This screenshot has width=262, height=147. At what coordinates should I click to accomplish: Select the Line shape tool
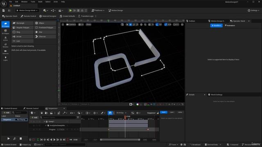pyautogui.click(x=23, y=41)
